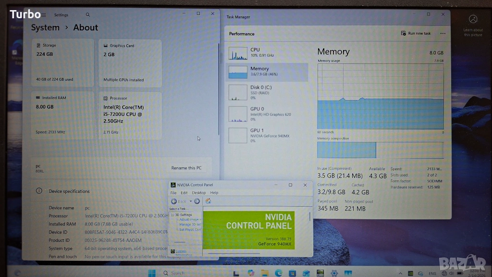Open the File menu in NVIDIA Control Panel
The image size is (492, 277).
coord(173,193)
